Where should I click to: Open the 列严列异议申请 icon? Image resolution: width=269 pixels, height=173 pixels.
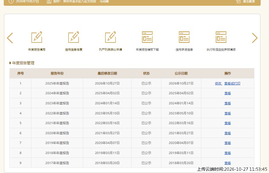tap(111, 37)
